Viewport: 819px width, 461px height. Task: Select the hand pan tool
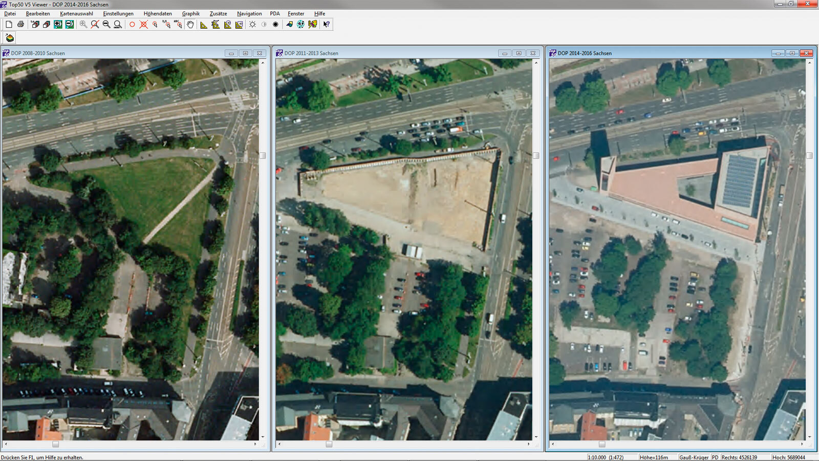coord(190,24)
